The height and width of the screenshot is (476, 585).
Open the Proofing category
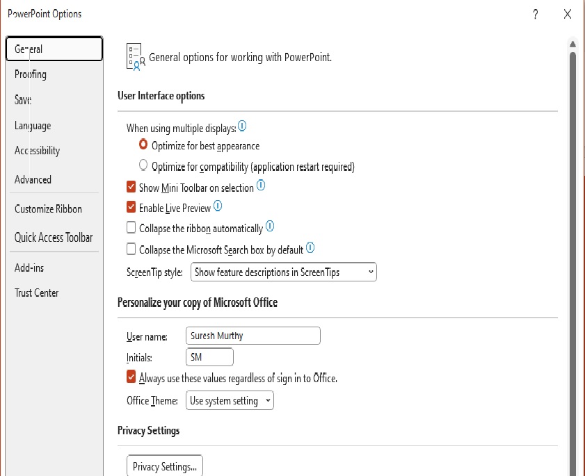(x=31, y=74)
